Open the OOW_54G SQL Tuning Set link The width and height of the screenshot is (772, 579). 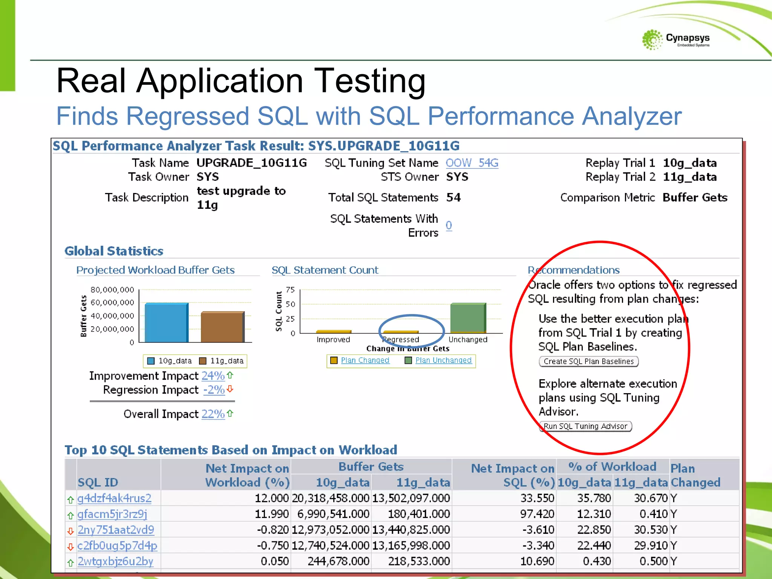[472, 163]
